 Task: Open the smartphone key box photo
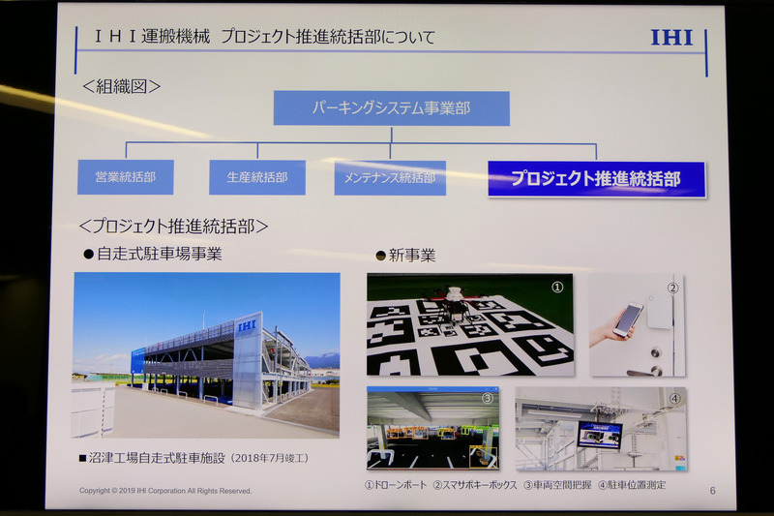click(x=637, y=325)
